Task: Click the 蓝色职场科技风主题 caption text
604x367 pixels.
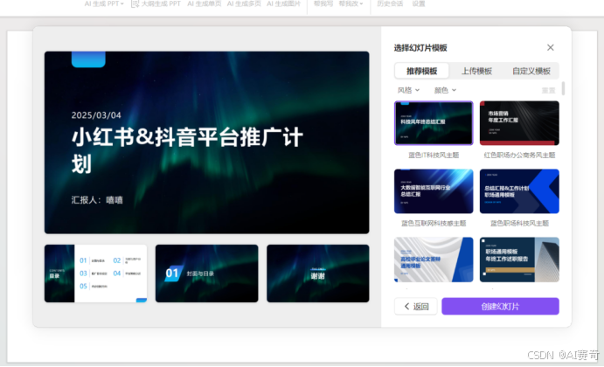Action: [519, 224]
